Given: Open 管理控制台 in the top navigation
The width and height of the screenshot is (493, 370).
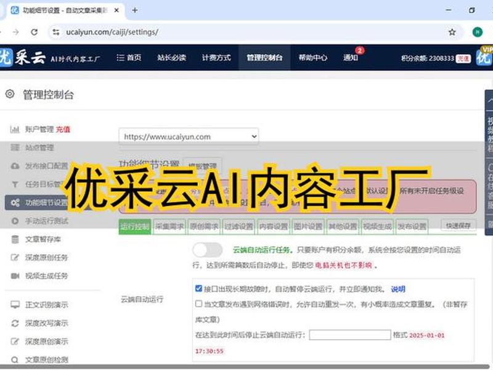Looking at the screenshot, I should [264, 57].
